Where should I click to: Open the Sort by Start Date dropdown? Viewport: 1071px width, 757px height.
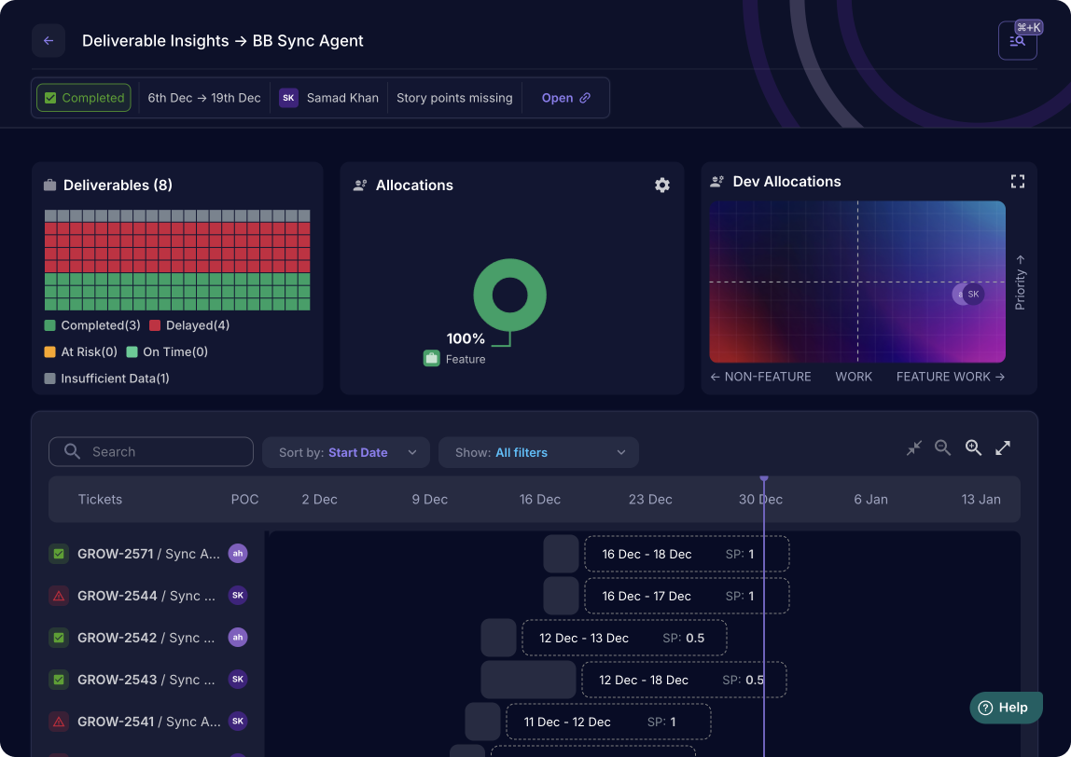[x=346, y=452]
